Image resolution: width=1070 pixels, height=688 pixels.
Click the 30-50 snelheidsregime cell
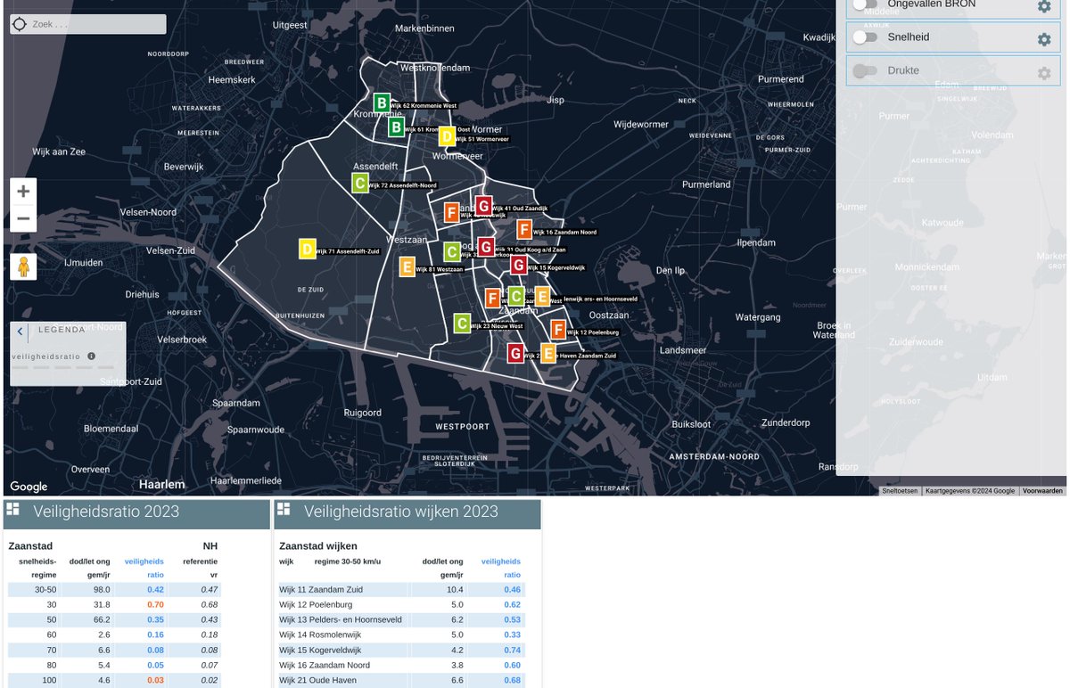point(45,590)
